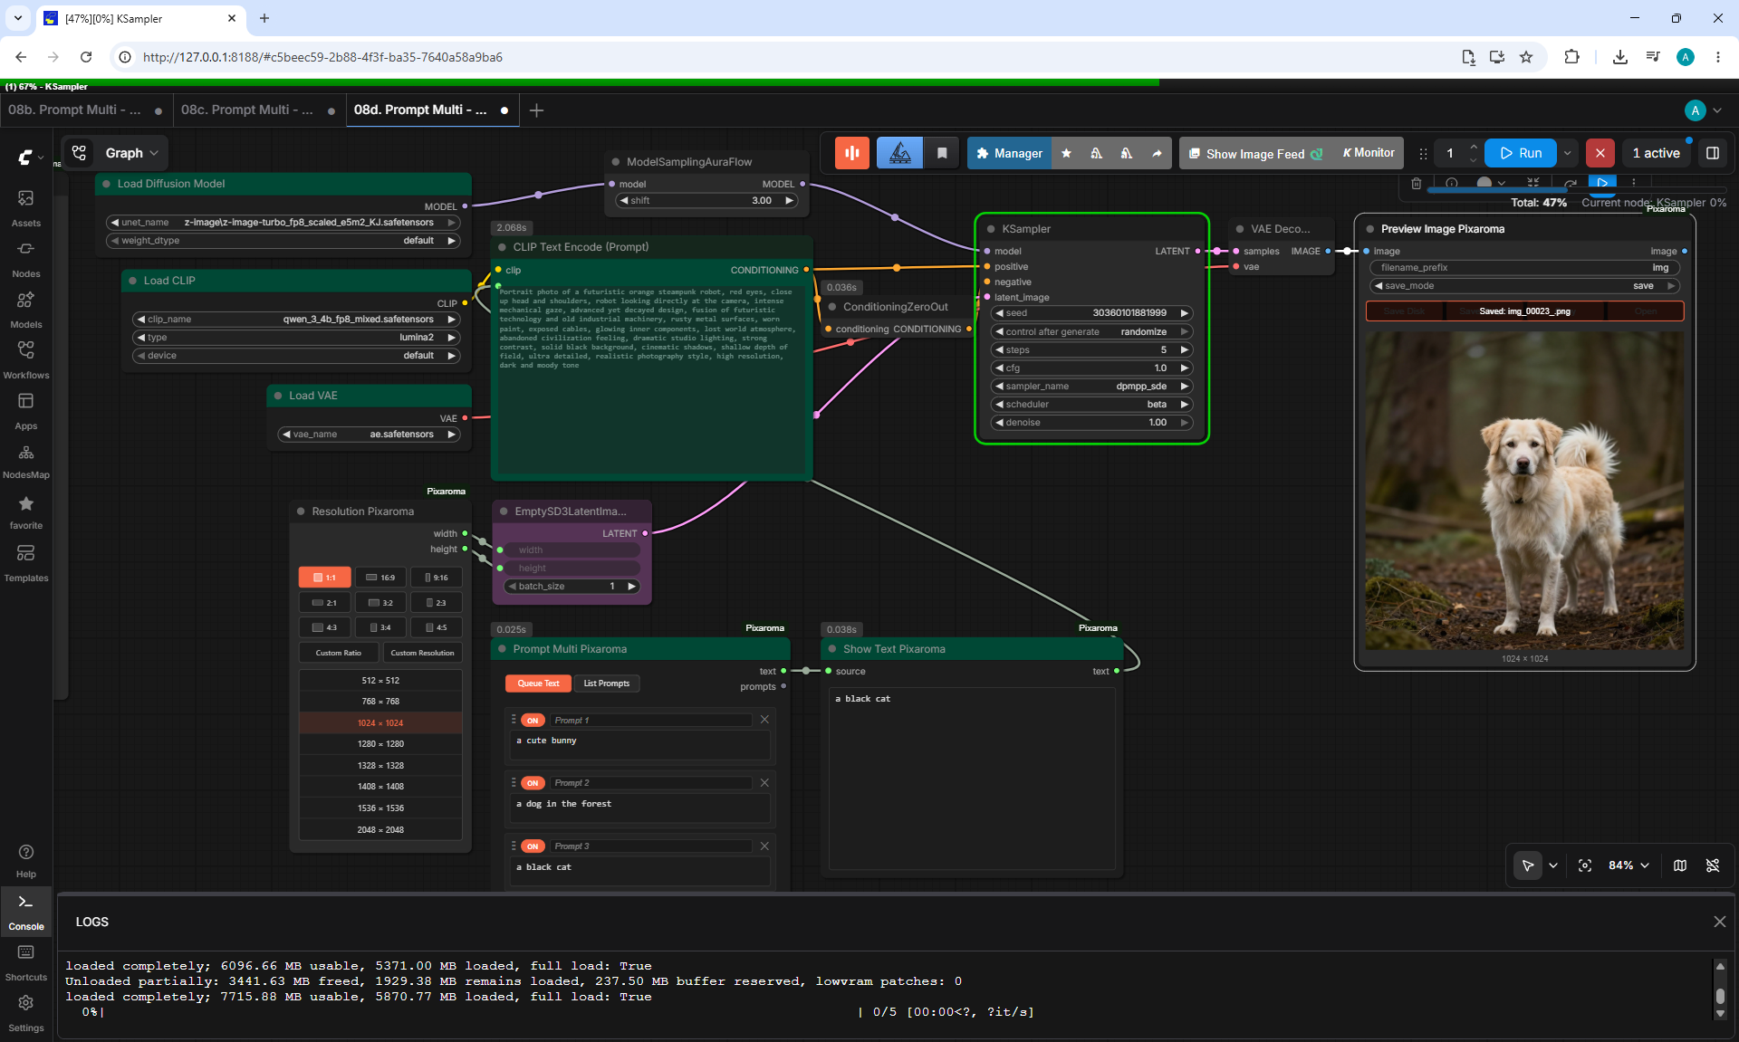1739x1042 pixels.
Task: Select the 1280 × 1280 resolution row
Action: tap(380, 744)
